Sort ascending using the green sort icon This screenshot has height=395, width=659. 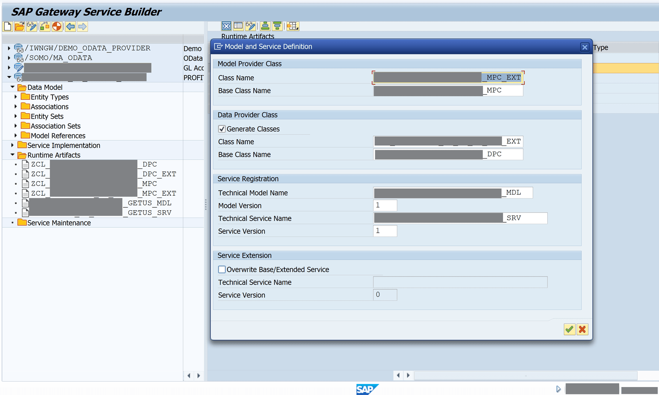coord(265,26)
